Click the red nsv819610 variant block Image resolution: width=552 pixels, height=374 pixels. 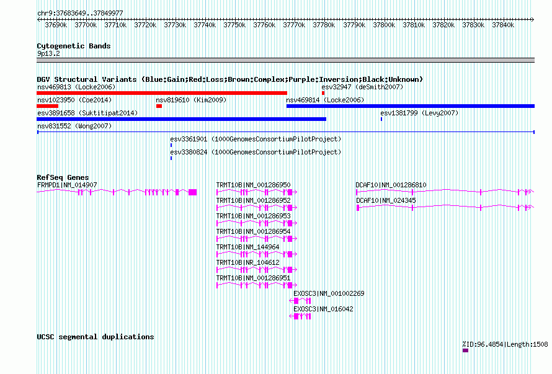159,106
